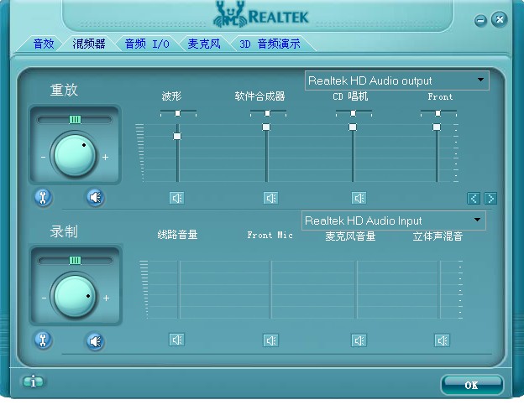Click the recording master balance slider handle

75,260
